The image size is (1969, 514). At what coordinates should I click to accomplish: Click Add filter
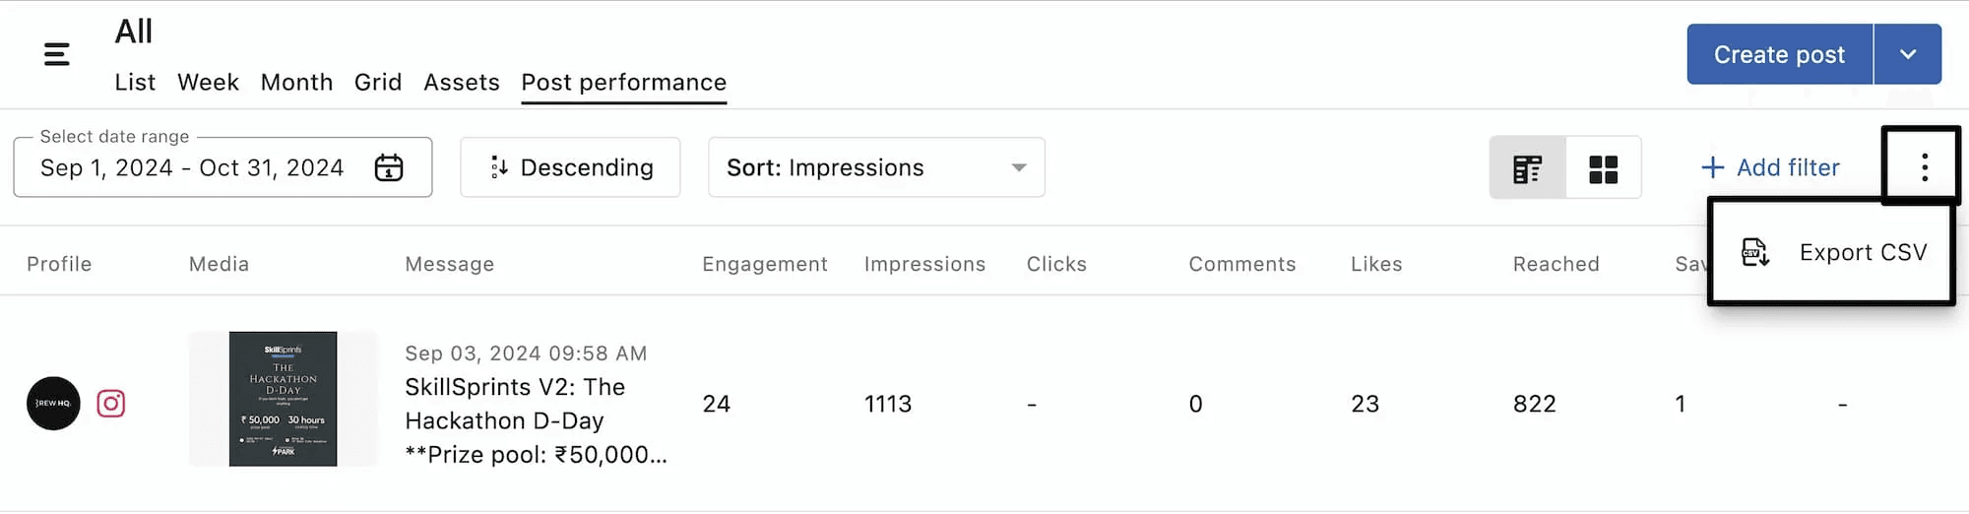(x=1770, y=167)
